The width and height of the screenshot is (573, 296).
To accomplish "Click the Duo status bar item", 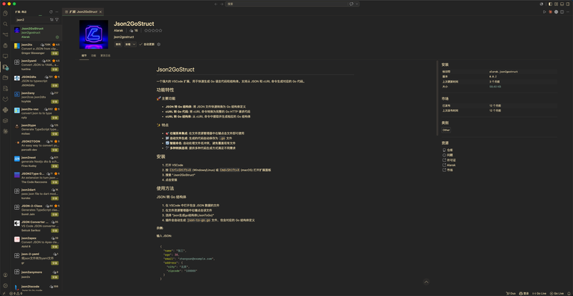I will (x=511, y=293).
